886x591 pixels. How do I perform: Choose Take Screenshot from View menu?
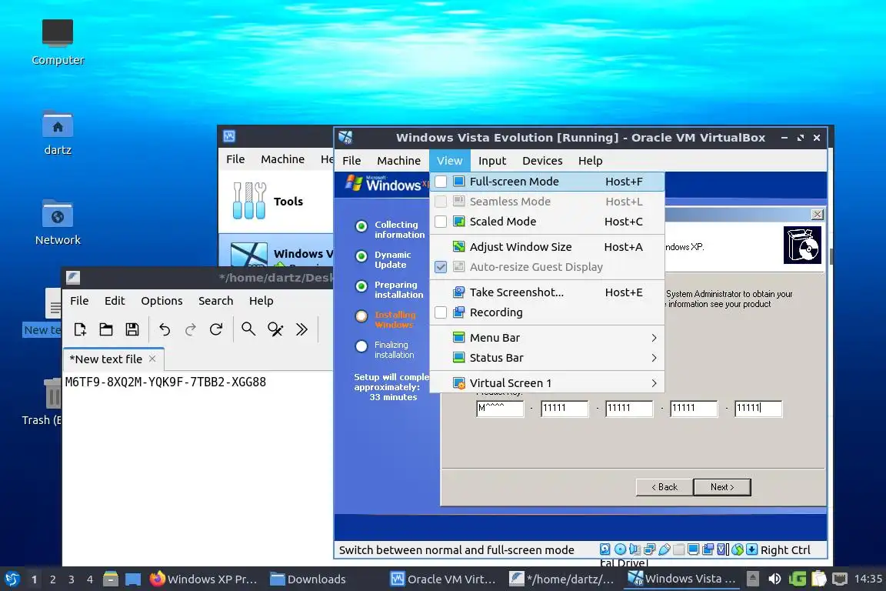tap(547, 292)
